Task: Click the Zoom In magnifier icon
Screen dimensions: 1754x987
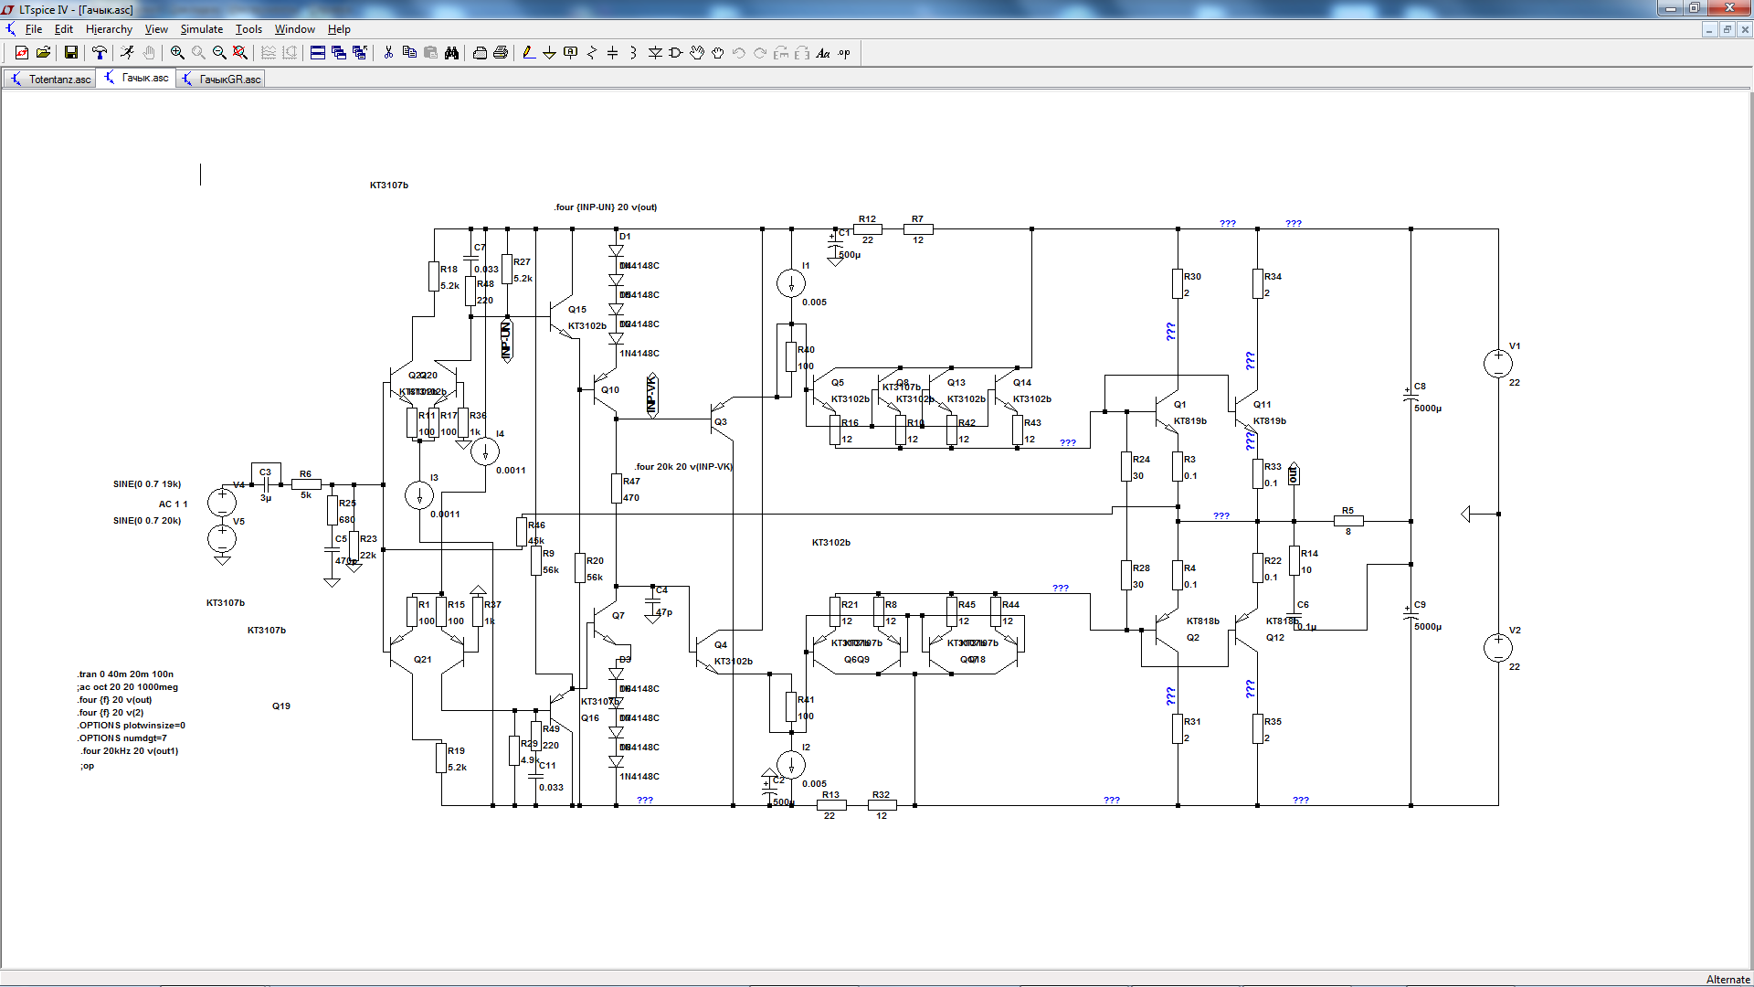Action: coord(177,53)
